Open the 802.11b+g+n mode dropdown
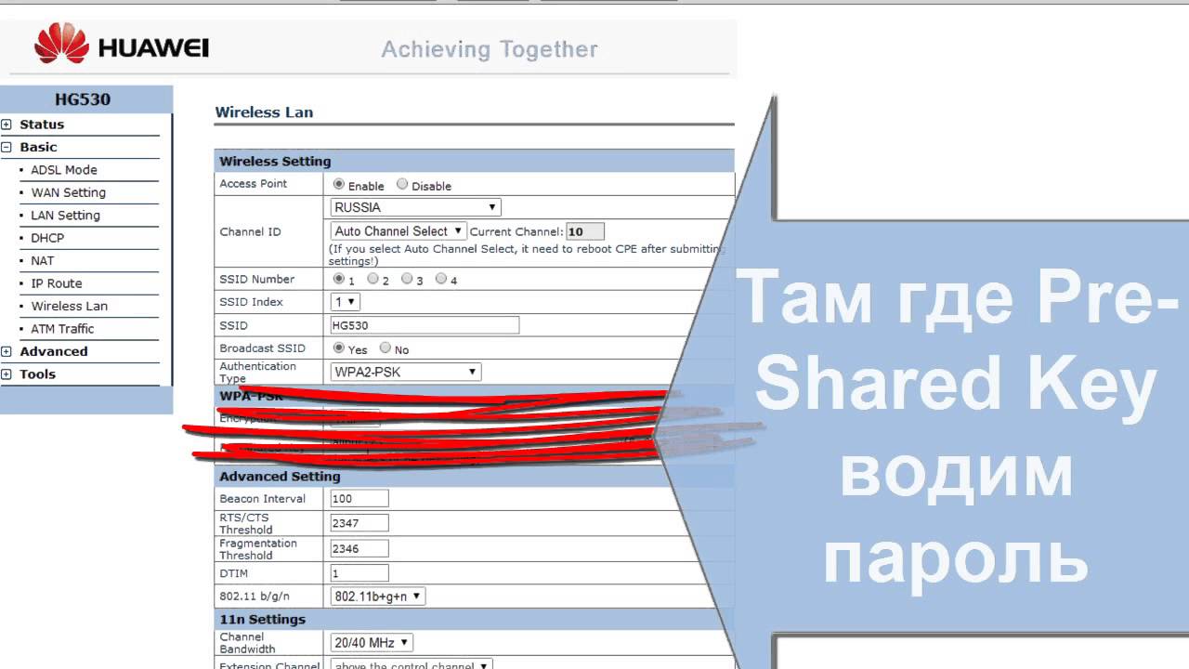Viewport: 1189px width, 669px height. [x=378, y=596]
